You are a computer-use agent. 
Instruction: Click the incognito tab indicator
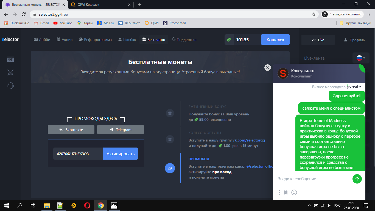click(x=343, y=14)
